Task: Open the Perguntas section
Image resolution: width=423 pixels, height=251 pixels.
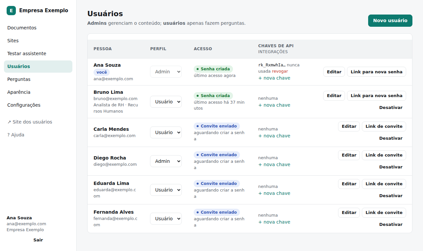Action: (x=38, y=79)
